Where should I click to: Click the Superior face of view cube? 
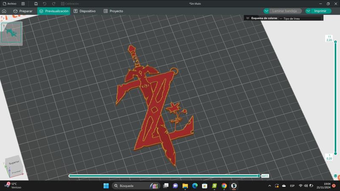point(14,163)
